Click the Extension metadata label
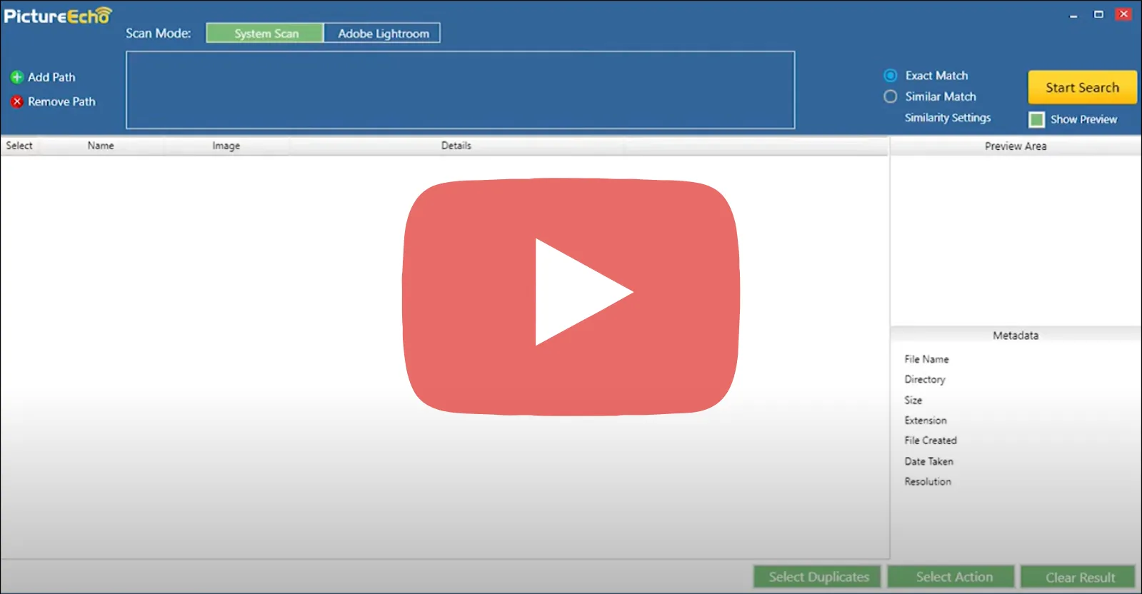The image size is (1142, 594). tap(926, 421)
